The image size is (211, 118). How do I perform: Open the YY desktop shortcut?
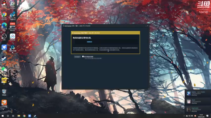pos(4,81)
